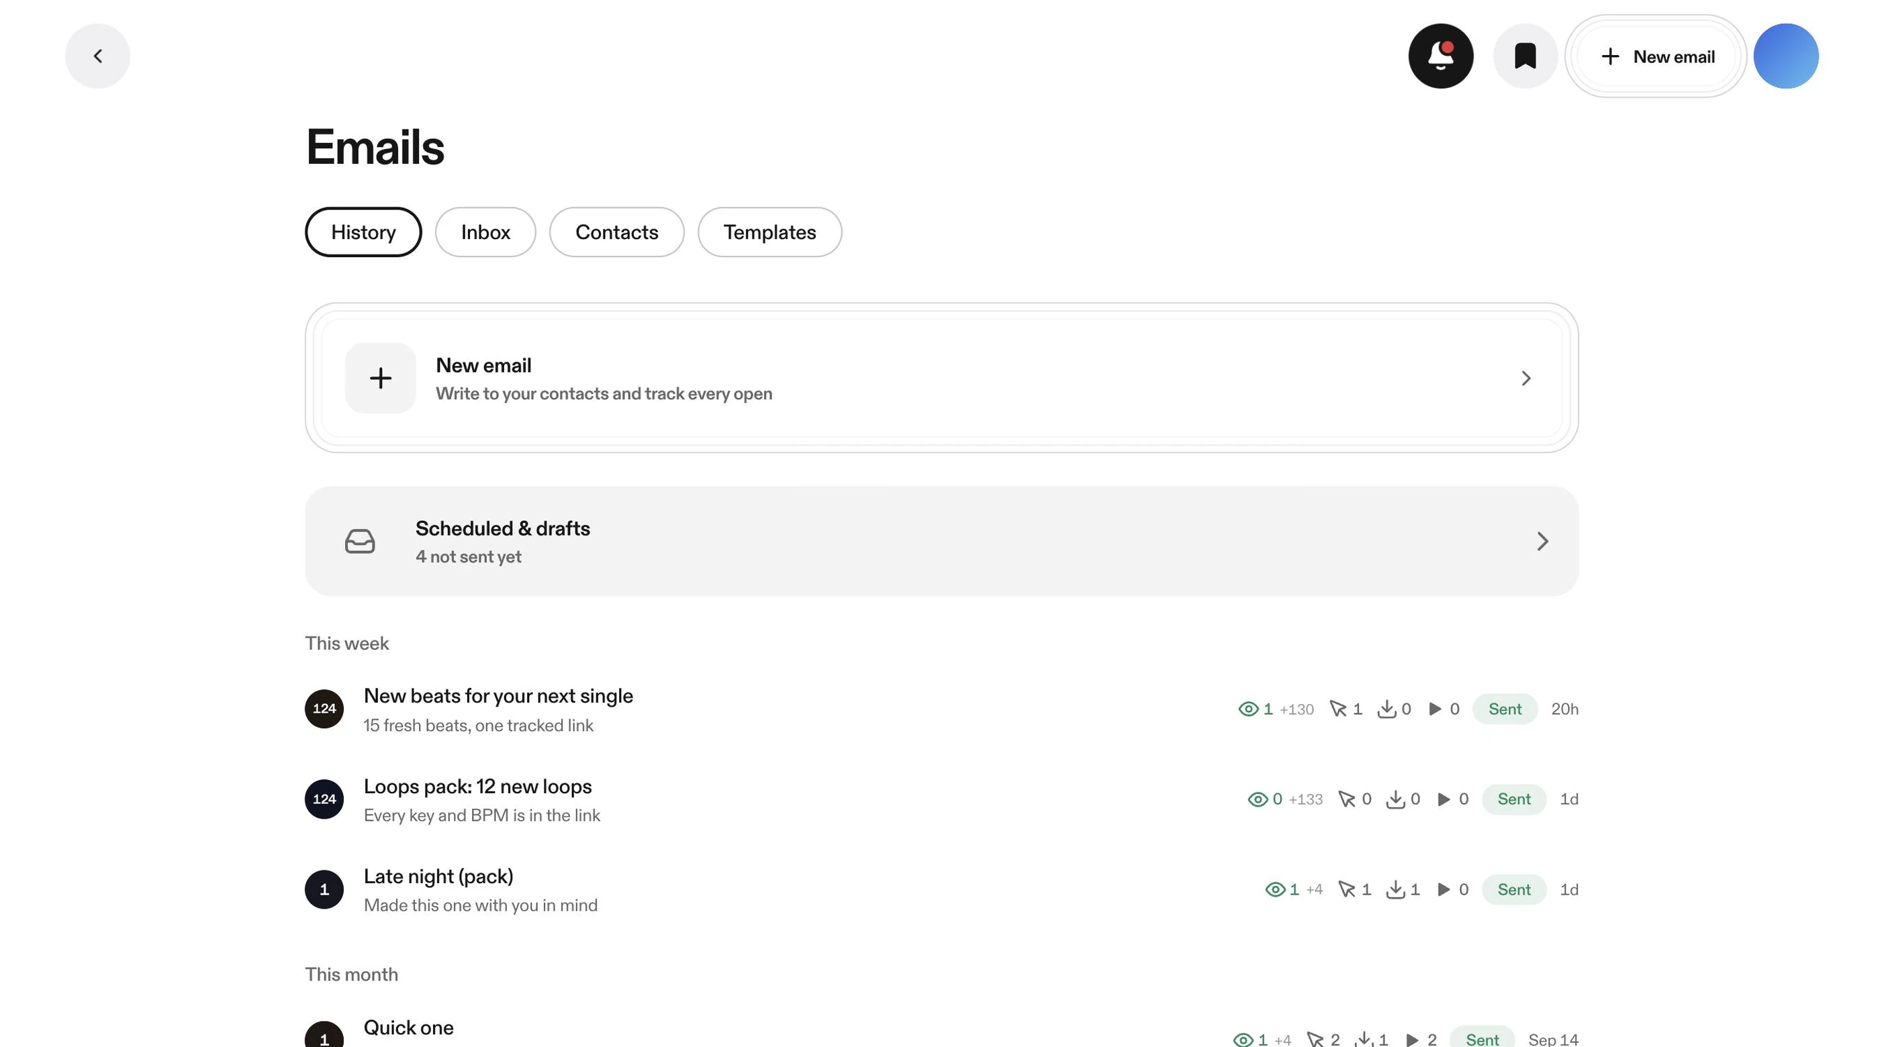Expand Scheduled & drafts chevron
Image resolution: width=1884 pixels, height=1047 pixels.
(1542, 541)
